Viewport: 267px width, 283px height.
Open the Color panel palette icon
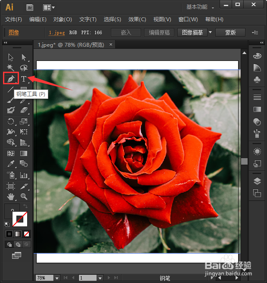click(x=257, y=56)
